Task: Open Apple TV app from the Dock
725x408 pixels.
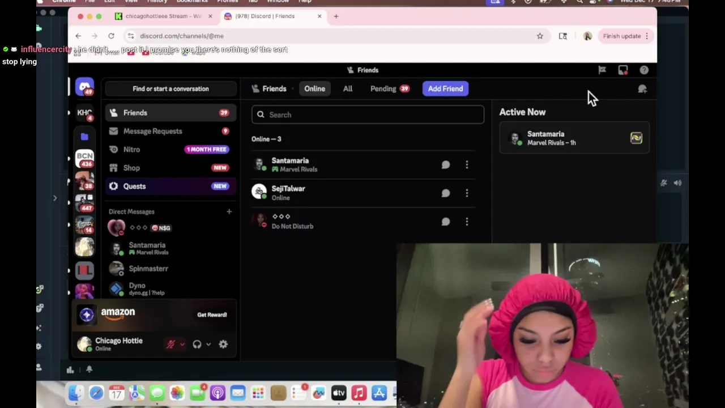Action: click(x=339, y=393)
